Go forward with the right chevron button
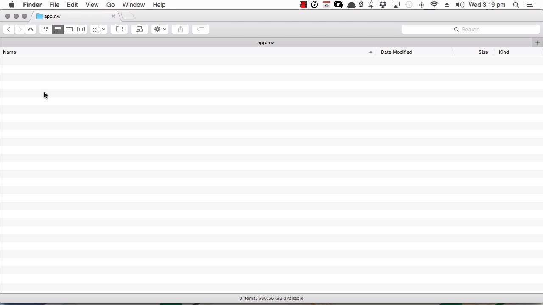 pyautogui.click(x=20, y=29)
